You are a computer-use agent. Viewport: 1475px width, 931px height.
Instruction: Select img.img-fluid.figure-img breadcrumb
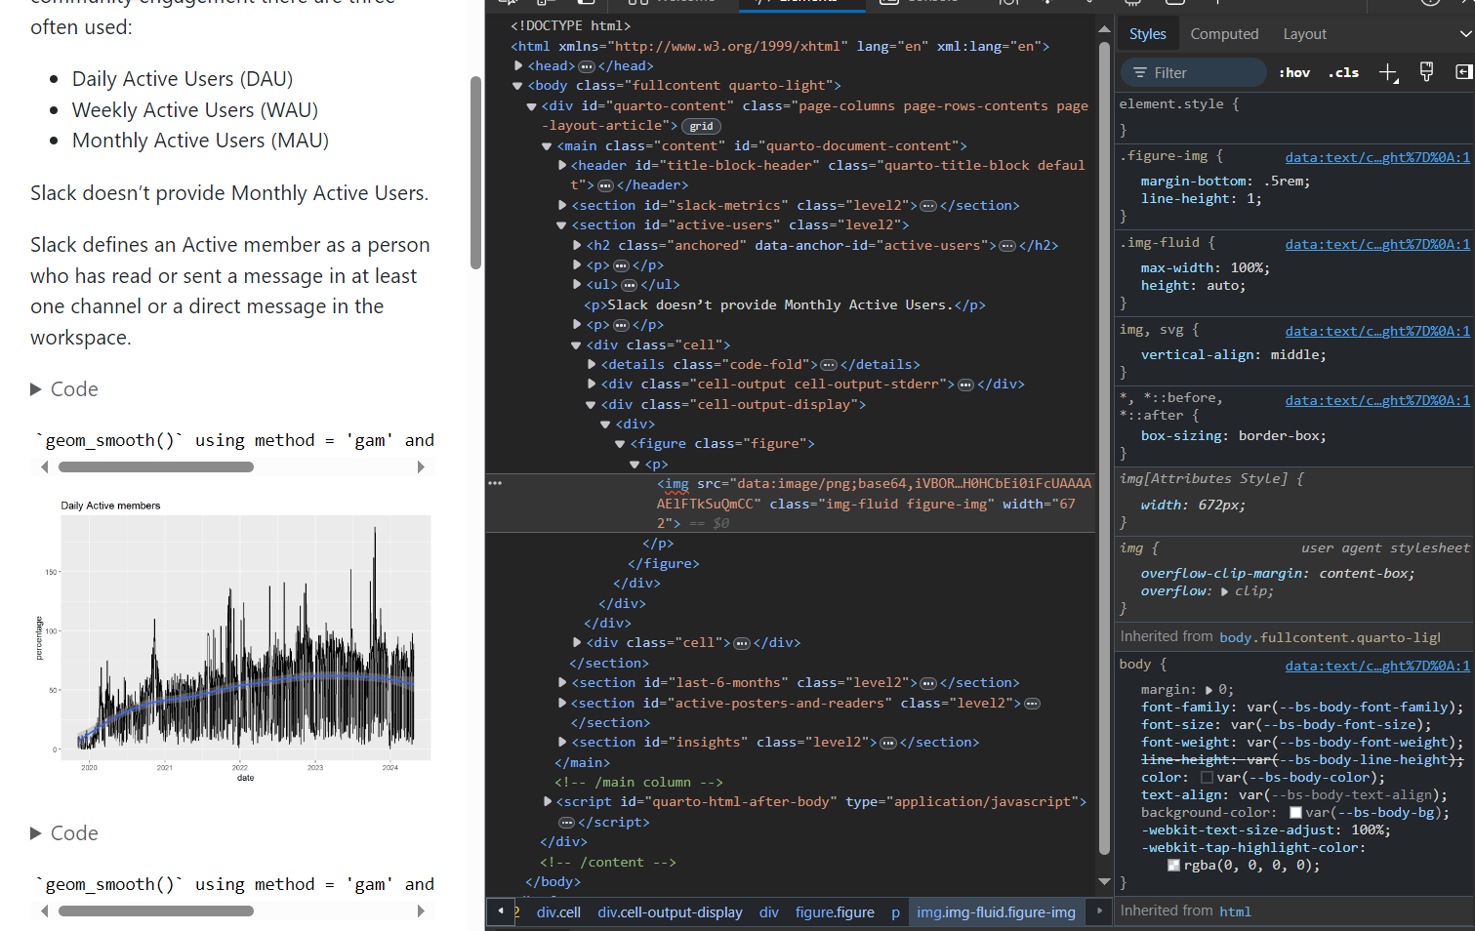(x=996, y=912)
